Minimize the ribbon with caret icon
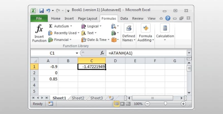This screenshot has width=223, height=114. (161, 18)
